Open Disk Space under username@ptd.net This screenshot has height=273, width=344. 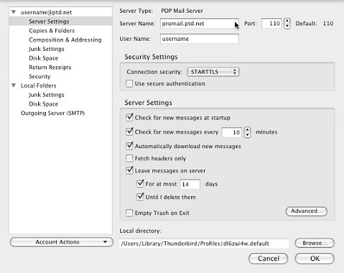(x=43, y=58)
